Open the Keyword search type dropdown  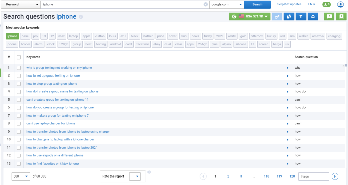[x=21, y=4]
